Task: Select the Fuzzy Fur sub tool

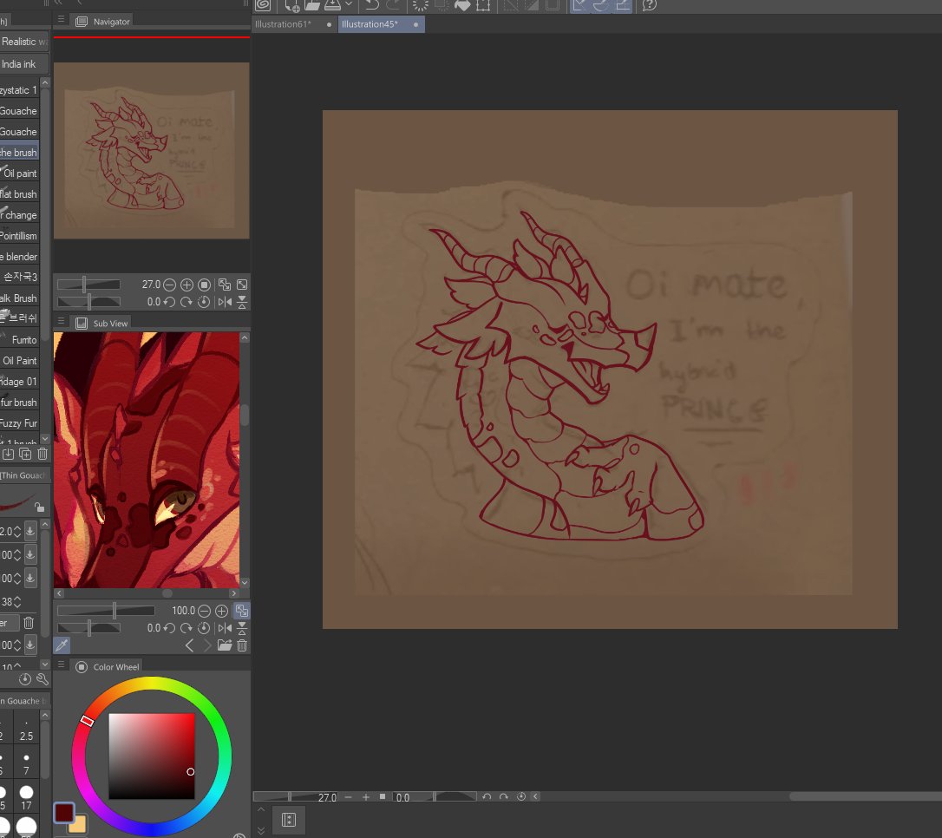Action: click(x=20, y=423)
